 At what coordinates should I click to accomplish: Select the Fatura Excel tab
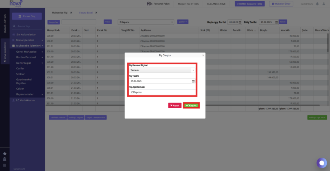click(86, 13)
